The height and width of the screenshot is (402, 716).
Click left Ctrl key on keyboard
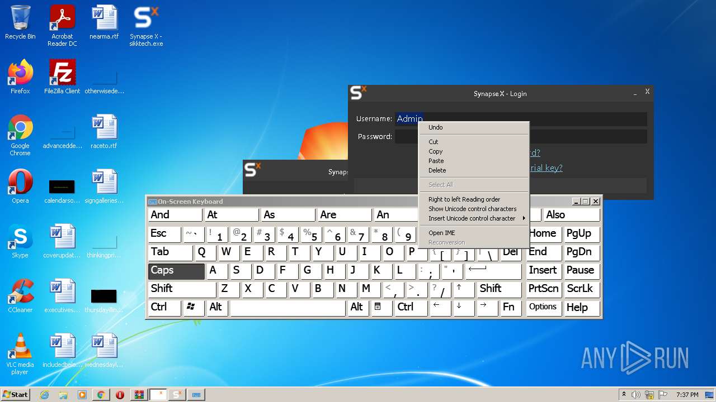164,308
